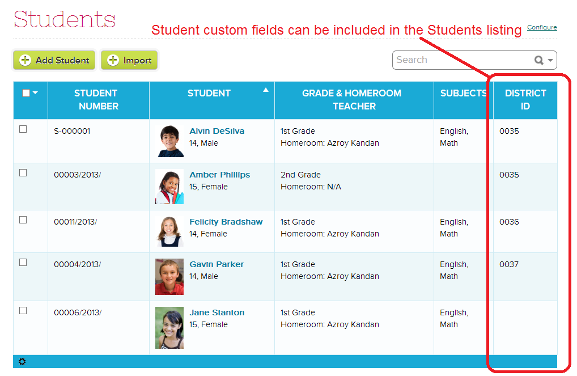The width and height of the screenshot is (577, 376).
Task: Click the magnifying glass search icon
Action: 538,60
